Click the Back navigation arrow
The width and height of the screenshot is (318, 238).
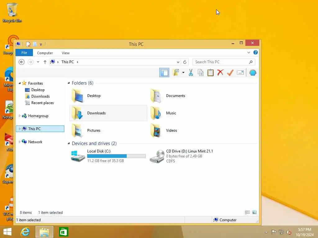(x=21, y=62)
